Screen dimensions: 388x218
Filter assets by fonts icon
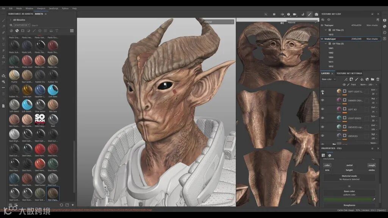coord(57,31)
